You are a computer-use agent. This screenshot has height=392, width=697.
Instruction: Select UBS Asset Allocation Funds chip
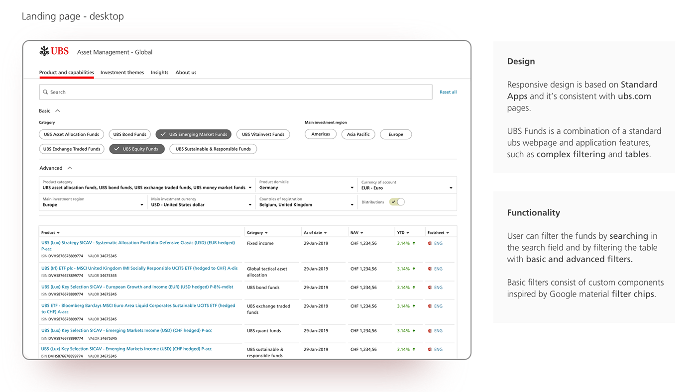point(71,134)
